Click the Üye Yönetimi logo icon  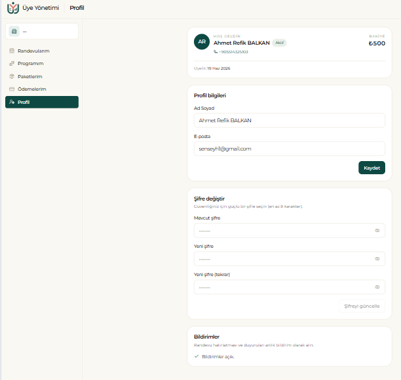click(x=13, y=8)
